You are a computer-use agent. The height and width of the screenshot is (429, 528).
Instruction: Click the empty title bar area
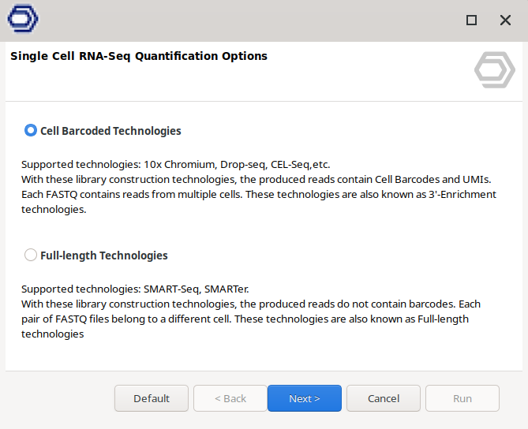coord(237,21)
